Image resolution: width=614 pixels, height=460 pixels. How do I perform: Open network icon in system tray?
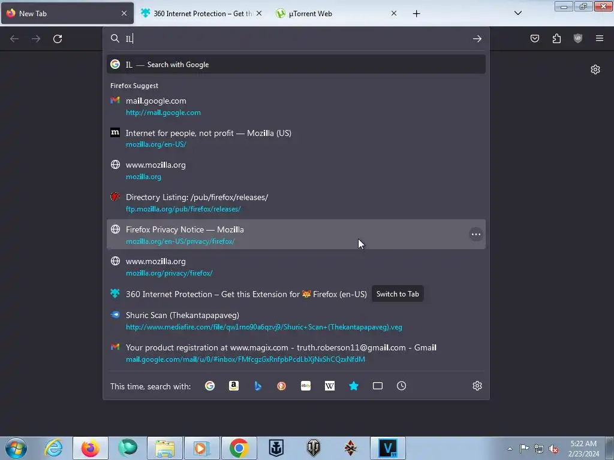[539, 449]
